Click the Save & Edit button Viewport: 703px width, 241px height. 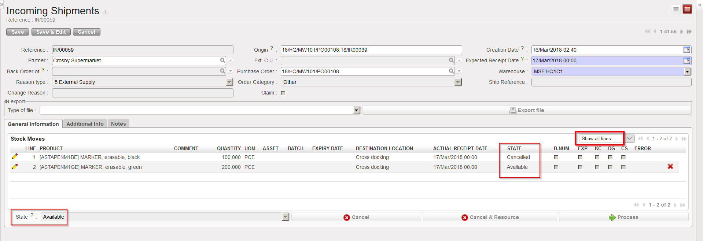[51, 32]
